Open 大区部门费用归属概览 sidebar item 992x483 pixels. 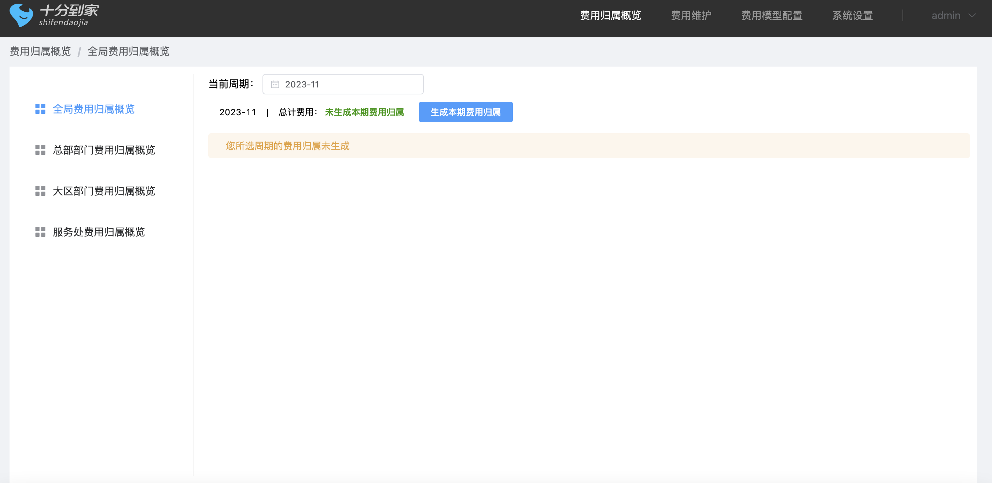coord(104,191)
